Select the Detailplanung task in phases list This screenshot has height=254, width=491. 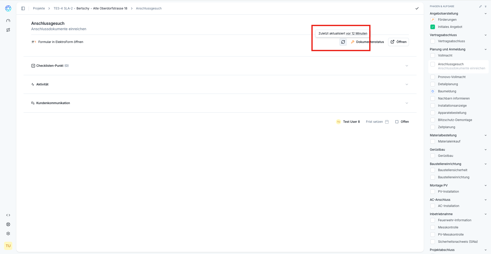[x=448, y=84]
